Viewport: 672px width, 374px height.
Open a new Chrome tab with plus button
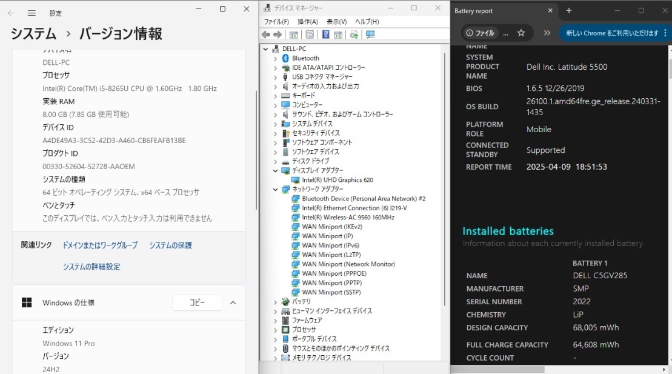pyautogui.click(x=569, y=11)
